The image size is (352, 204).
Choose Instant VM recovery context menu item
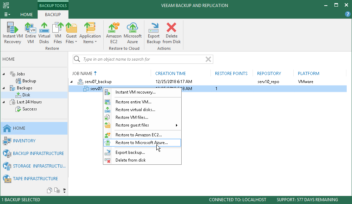tap(142, 92)
